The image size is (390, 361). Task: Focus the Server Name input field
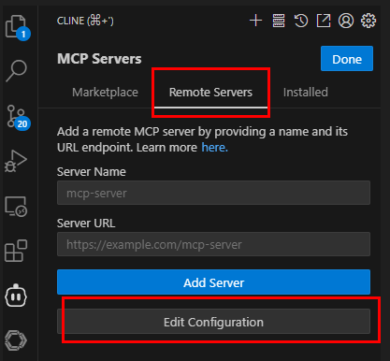[x=213, y=193]
